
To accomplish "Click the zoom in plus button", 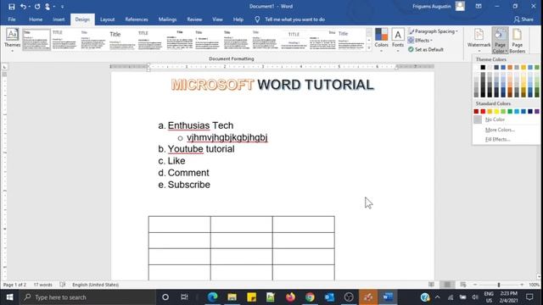I will pyautogui.click(x=522, y=285).
